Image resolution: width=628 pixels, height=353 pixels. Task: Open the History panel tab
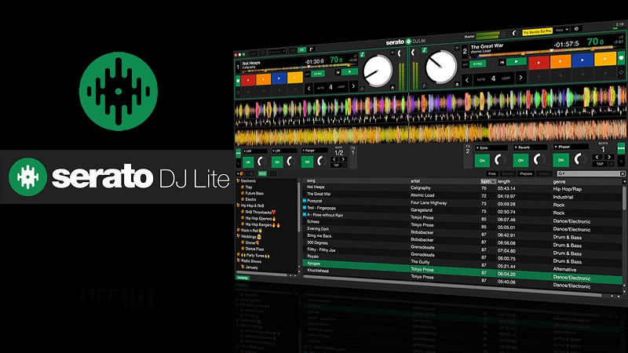point(544,173)
